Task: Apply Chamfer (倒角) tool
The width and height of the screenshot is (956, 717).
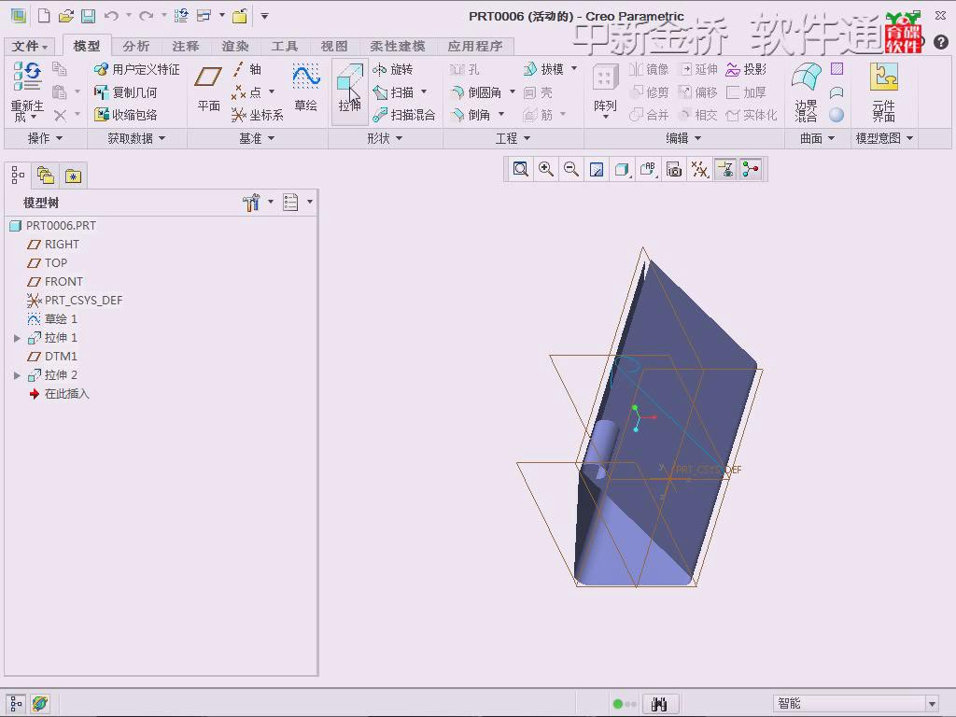Action: [x=471, y=115]
